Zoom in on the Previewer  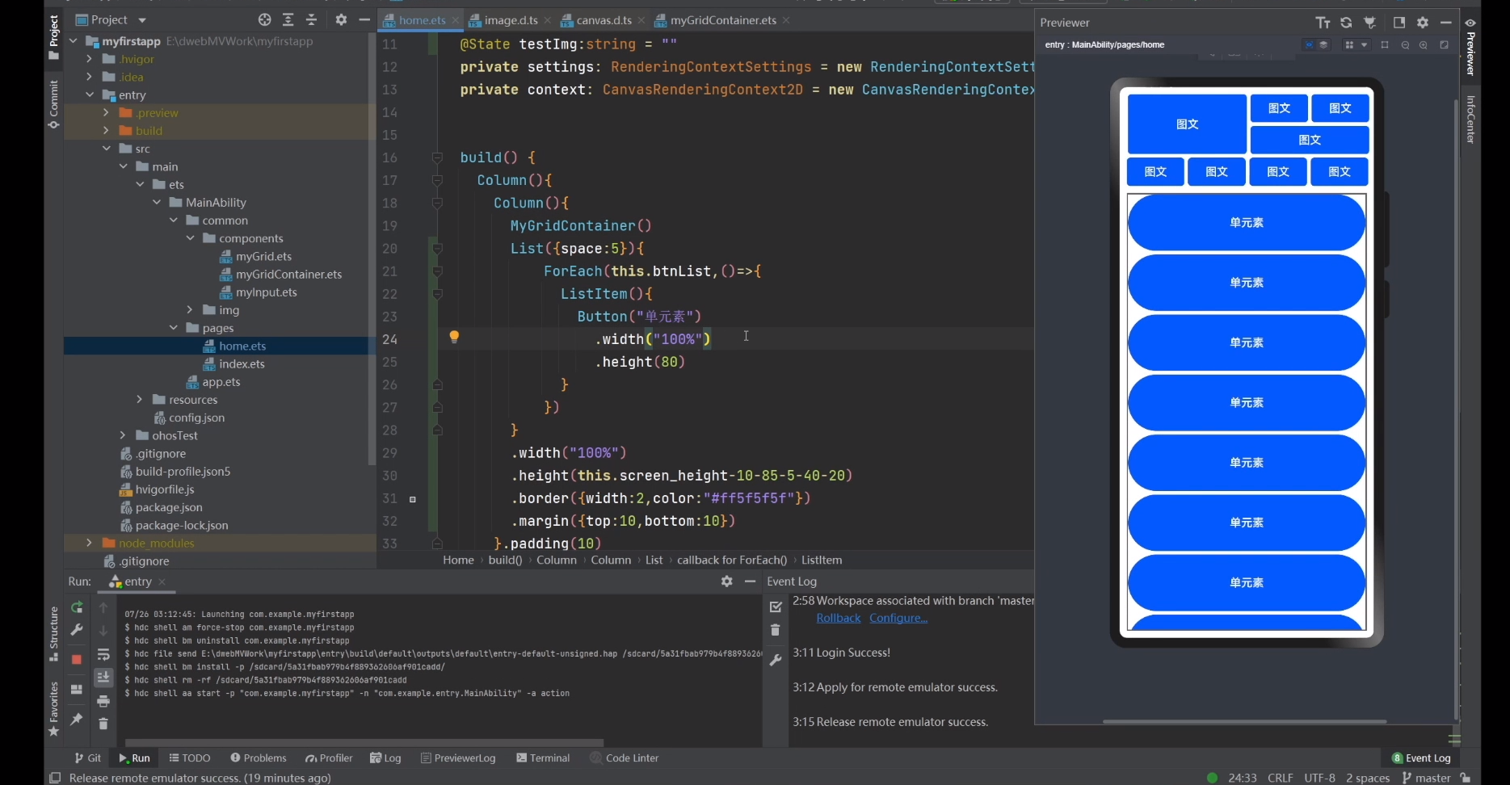click(x=1424, y=45)
